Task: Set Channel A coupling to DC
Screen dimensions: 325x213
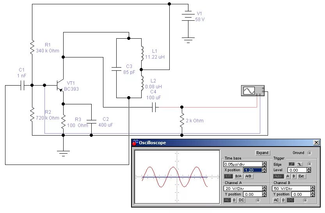Action: (x=242, y=200)
